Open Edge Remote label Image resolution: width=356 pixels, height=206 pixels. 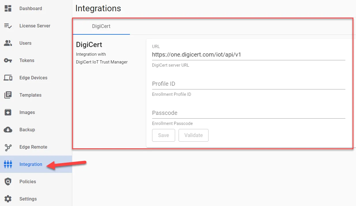33,147
